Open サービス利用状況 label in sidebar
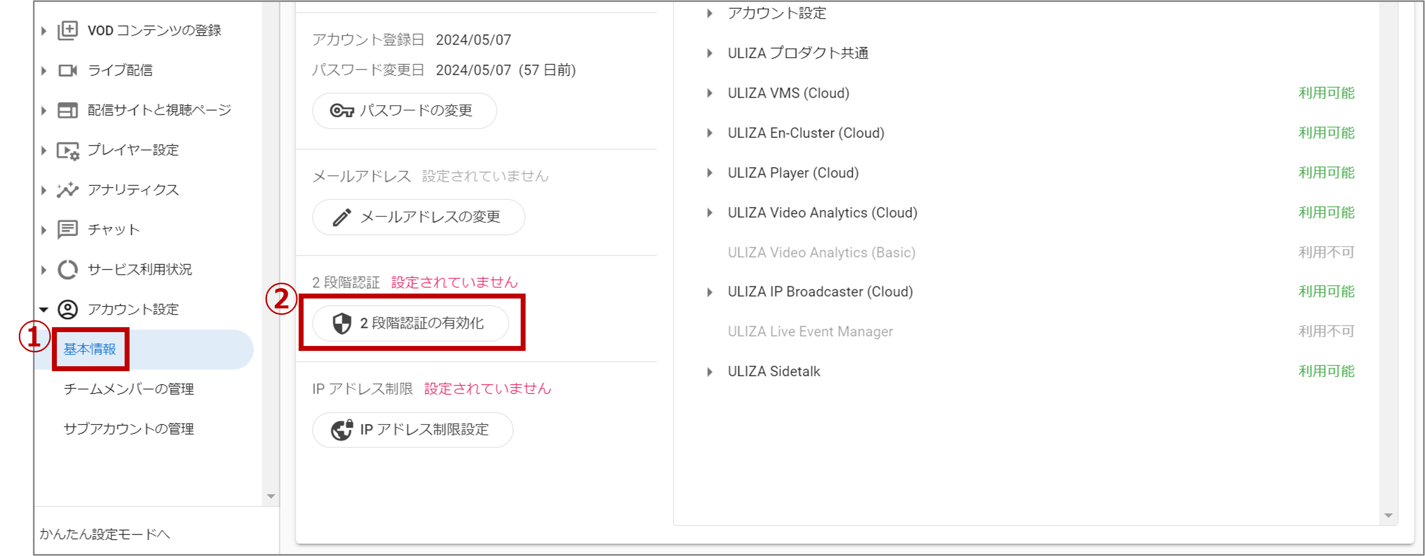This screenshot has width=1425, height=556. pyautogui.click(x=140, y=270)
